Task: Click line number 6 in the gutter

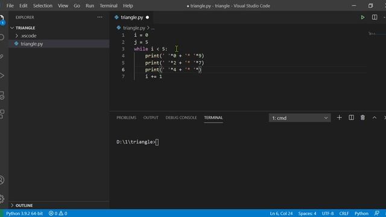Action: [x=123, y=70]
